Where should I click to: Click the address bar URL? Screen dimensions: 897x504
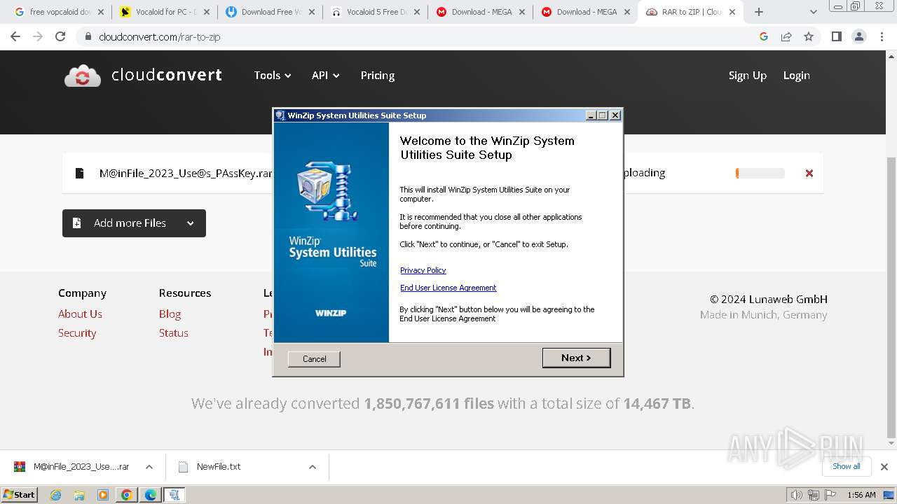[159, 37]
